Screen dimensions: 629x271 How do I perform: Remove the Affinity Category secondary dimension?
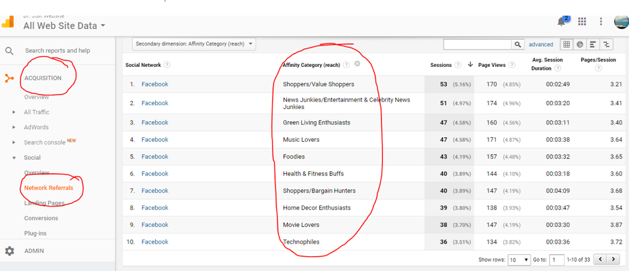(357, 64)
